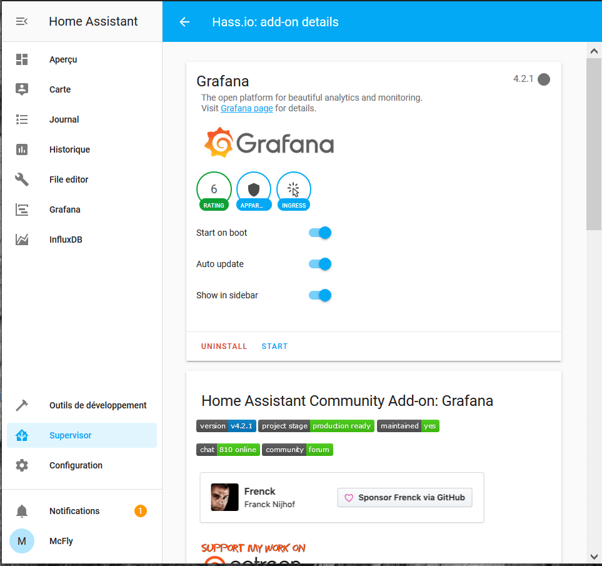
Task: Disable the Start on boot toggle
Action: 320,233
